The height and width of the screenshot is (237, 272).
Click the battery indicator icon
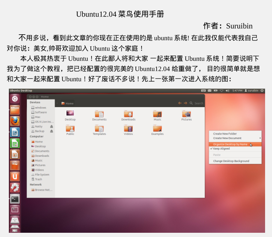[x=215, y=91]
